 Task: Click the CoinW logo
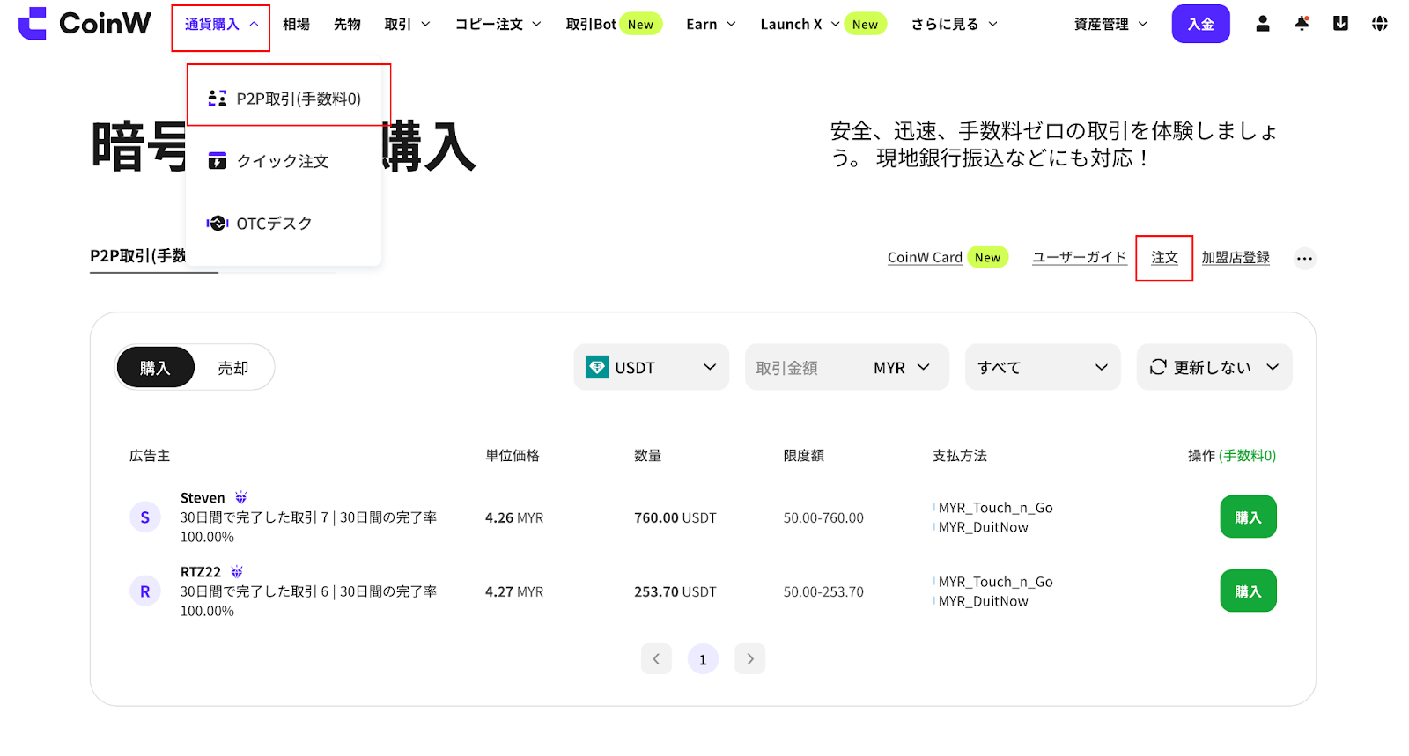85,24
